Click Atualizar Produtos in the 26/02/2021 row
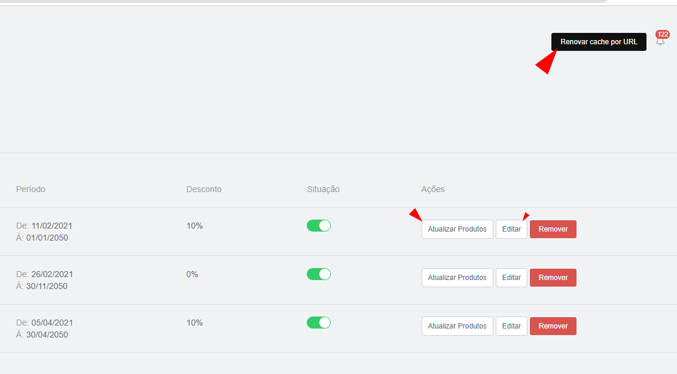 pyautogui.click(x=458, y=277)
